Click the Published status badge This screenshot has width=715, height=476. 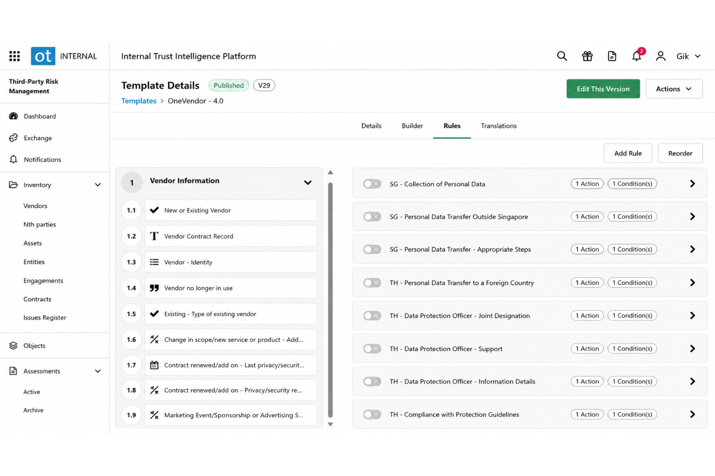pyautogui.click(x=229, y=85)
